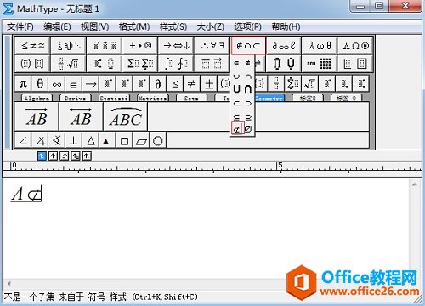Insert the measured angle symbol
The height and width of the screenshot is (306, 425).
(x=40, y=140)
